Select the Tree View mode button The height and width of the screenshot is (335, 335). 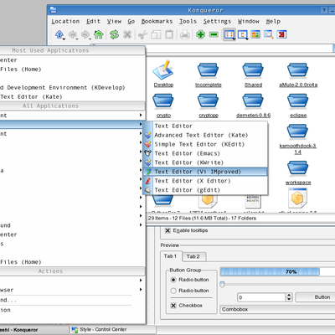click(242, 34)
